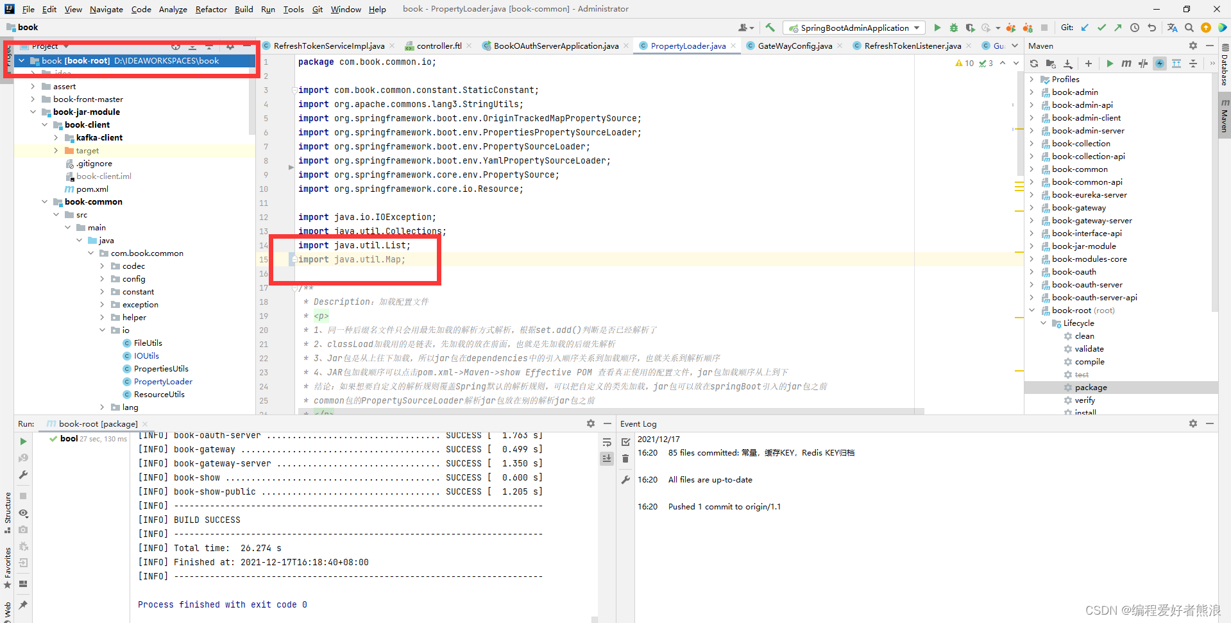The width and height of the screenshot is (1231, 623).
Task: Add Maven project with plus icon
Action: 1089,64
